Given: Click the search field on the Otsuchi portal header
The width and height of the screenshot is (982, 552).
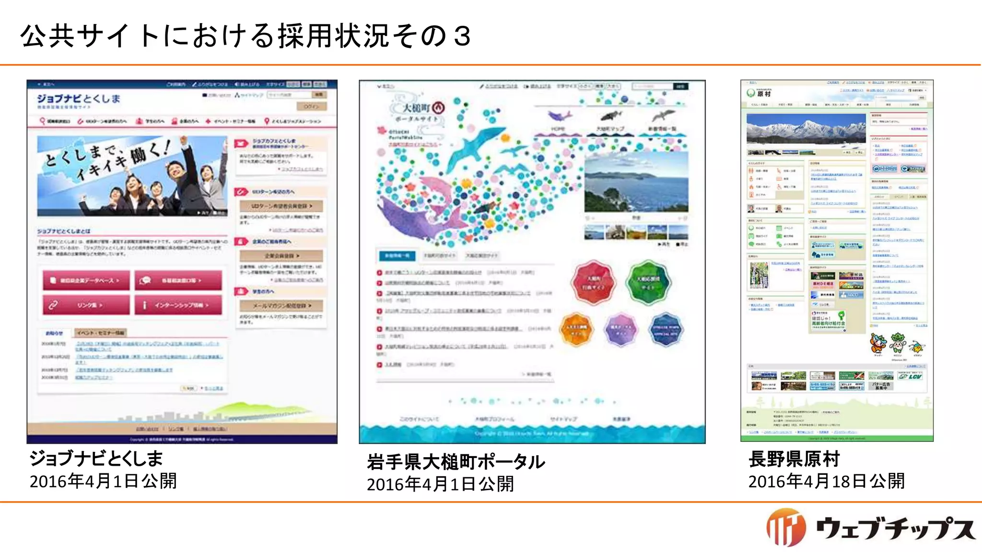Looking at the screenshot, I should pyautogui.click(x=652, y=86).
